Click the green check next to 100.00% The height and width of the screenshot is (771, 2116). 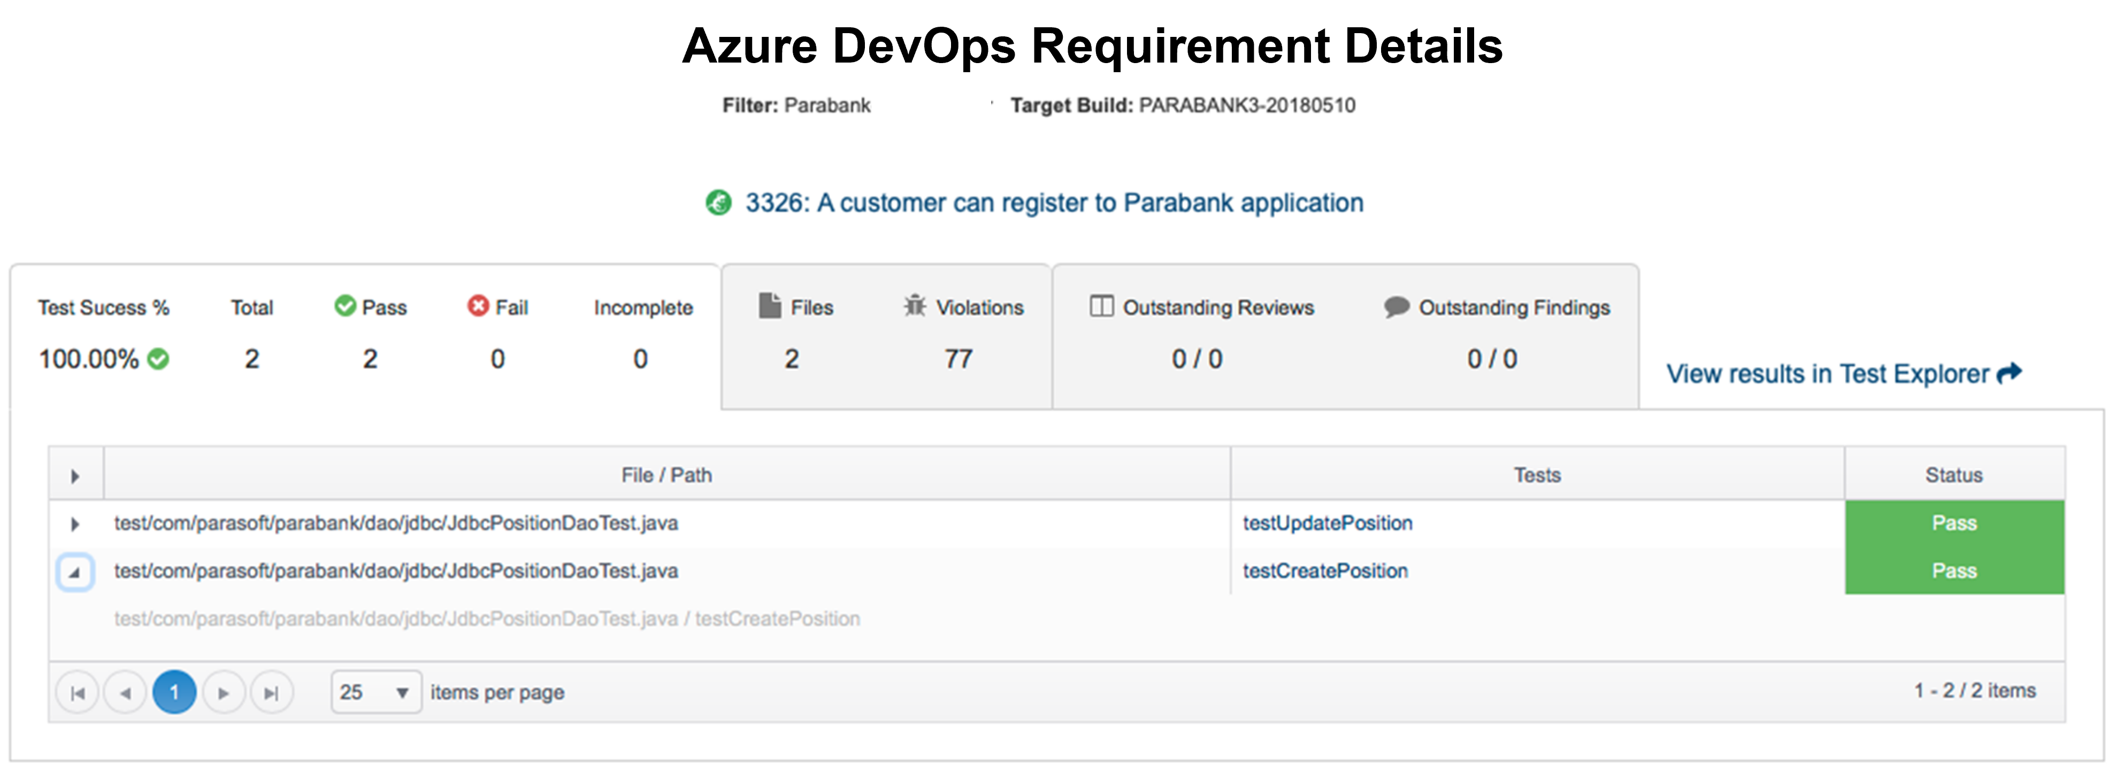(158, 359)
